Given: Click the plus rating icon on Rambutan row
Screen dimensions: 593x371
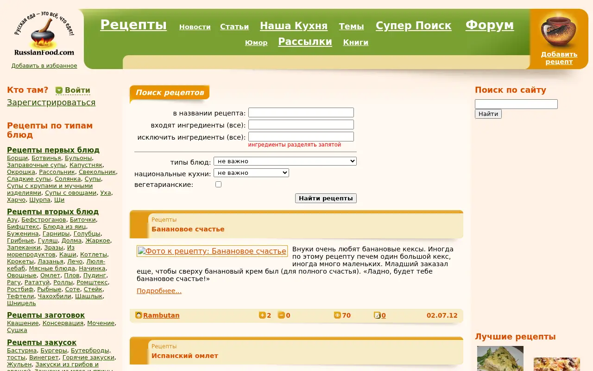Looking at the screenshot, I should coord(262,315).
